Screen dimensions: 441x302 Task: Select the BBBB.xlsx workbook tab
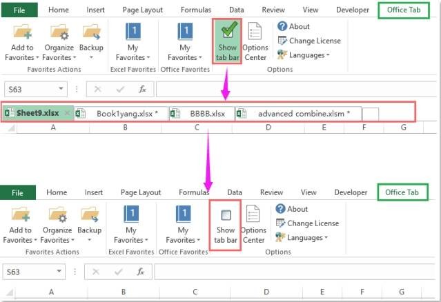(204, 113)
